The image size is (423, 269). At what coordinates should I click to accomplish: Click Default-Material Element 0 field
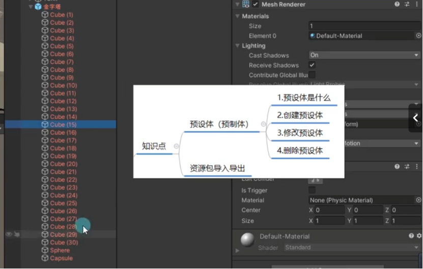(361, 36)
